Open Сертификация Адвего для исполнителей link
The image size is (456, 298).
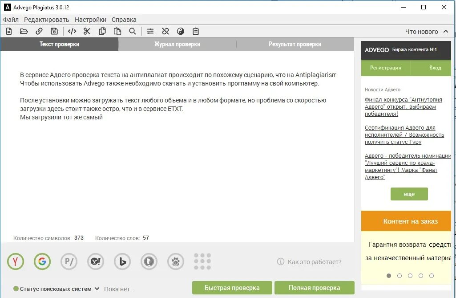pos(404,135)
